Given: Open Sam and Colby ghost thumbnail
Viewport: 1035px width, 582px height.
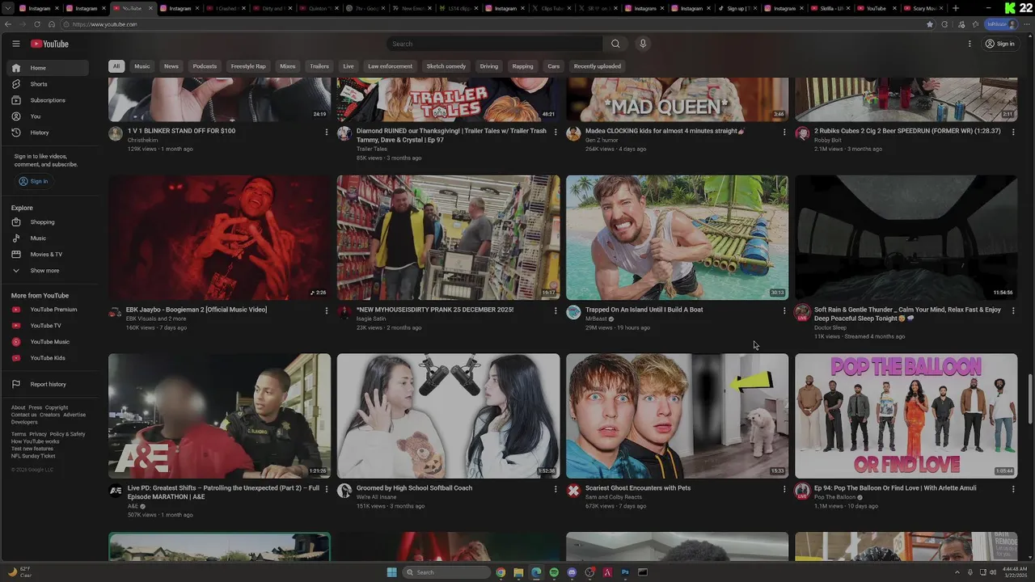Looking at the screenshot, I should click(x=678, y=415).
